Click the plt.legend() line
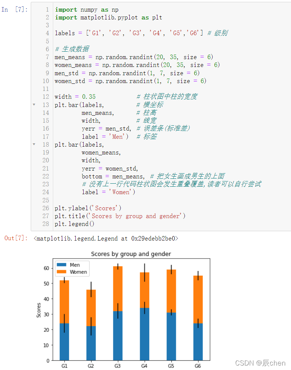This screenshot has width=291, height=370. tap(75, 224)
